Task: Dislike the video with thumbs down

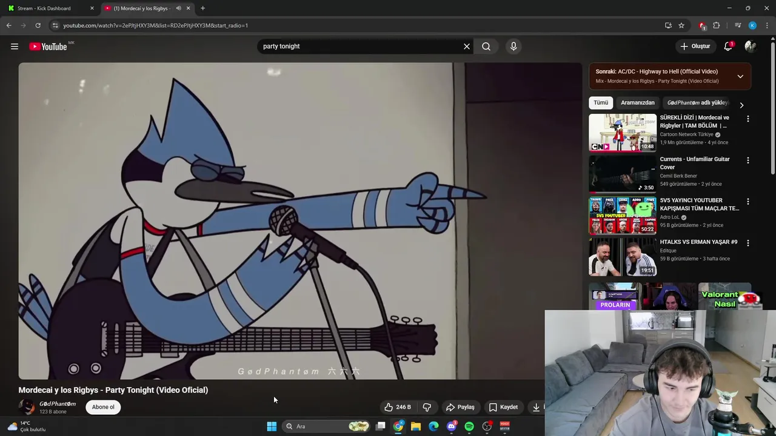Action: tap(427, 407)
